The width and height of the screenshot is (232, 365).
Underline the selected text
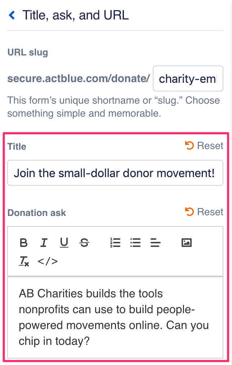64,243
